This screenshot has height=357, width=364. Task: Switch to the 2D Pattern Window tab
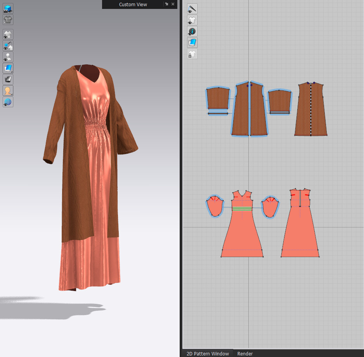[207, 354]
